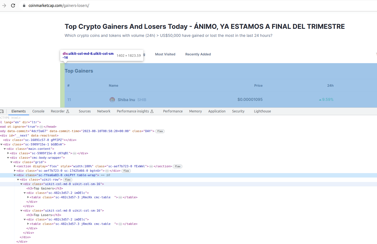Click the ellipsis inside the section element
Image resolution: width=377 pixels, height=244 pixels.
pyautogui.click(x=151, y=166)
